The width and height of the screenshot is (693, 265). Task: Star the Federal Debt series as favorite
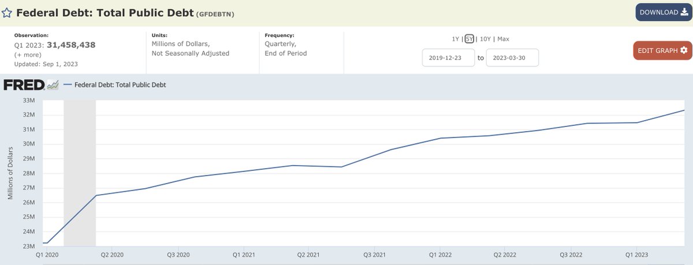8,13
